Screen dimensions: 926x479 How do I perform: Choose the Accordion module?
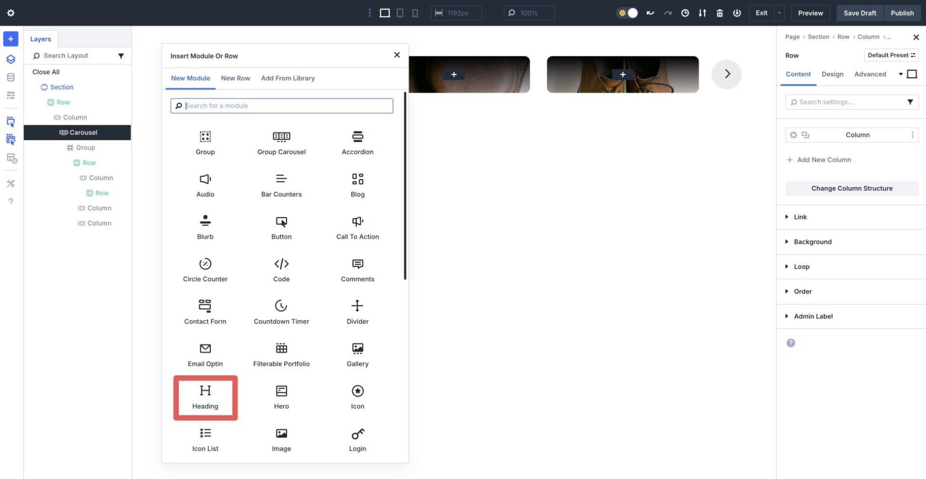click(x=357, y=142)
